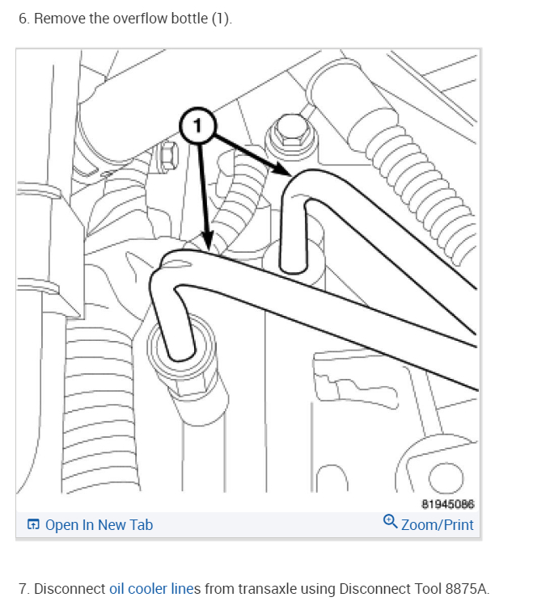Click the step 6 overflow bottle instruction text
Viewport: 550px width, 614px height.
(125, 19)
